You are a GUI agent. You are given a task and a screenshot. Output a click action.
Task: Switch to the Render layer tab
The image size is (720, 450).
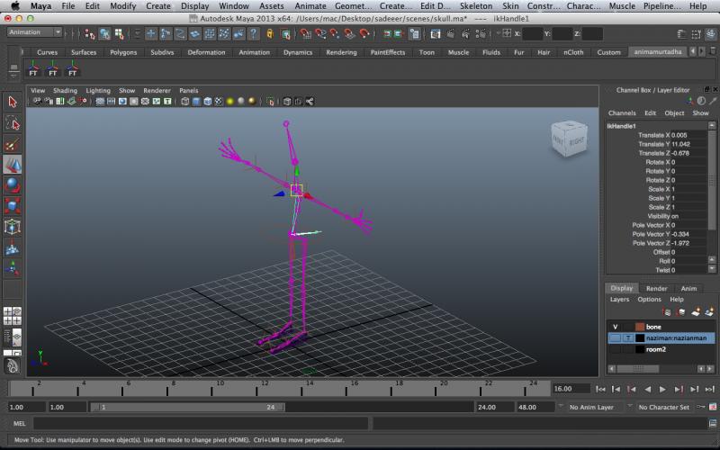[x=656, y=289]
